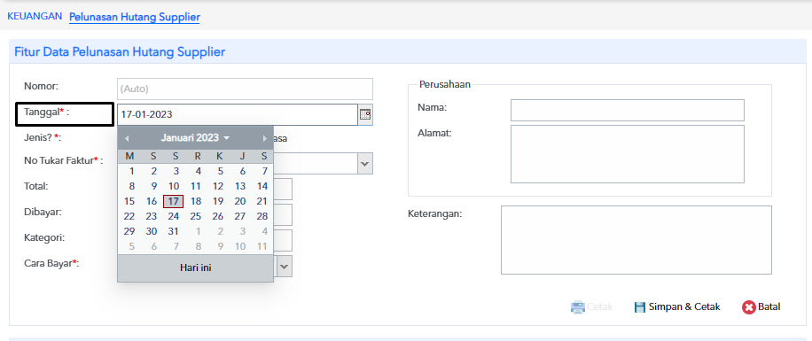
Task: Choose highlighted date 17 in calendar
Action: (x=174, y=201)
